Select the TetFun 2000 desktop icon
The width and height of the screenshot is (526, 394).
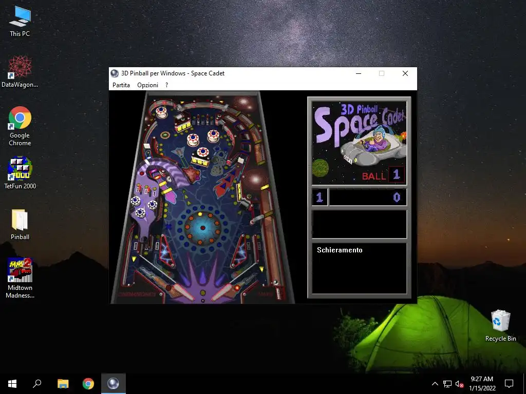[x=20, y=173]
